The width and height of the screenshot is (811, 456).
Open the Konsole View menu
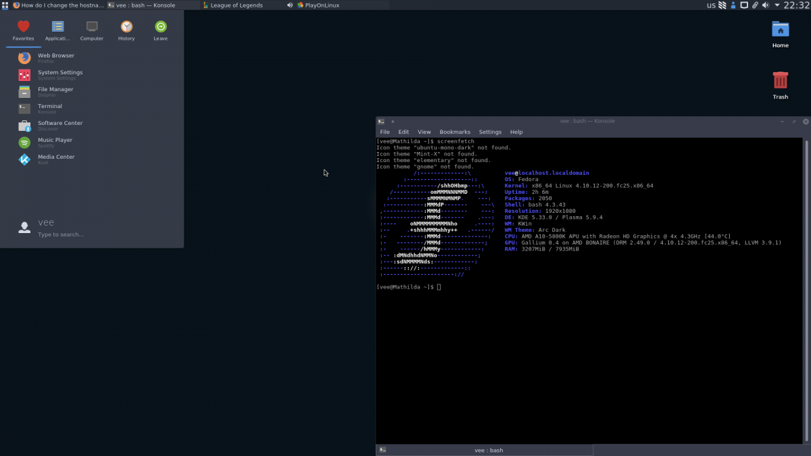tap(424, 132)
